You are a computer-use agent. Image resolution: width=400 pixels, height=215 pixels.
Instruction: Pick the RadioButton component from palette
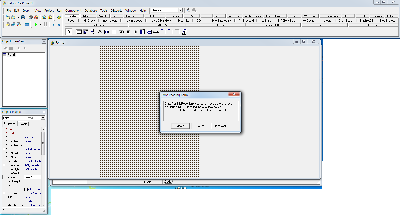click(x=135, y=32)
